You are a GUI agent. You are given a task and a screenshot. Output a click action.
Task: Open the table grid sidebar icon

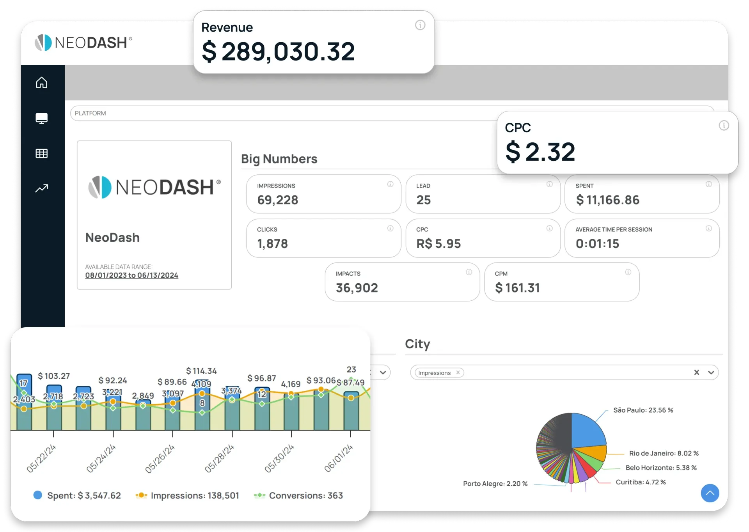42,153
